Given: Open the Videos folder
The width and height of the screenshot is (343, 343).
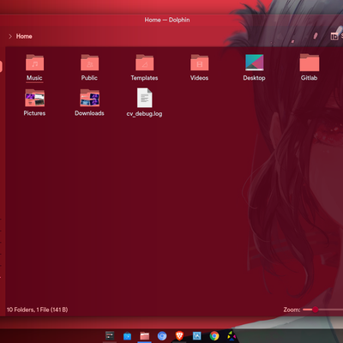Looking at the screenshot, I should (199, 68).
